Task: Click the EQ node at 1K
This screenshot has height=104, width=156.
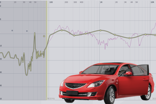Action: tap(100, 30)
